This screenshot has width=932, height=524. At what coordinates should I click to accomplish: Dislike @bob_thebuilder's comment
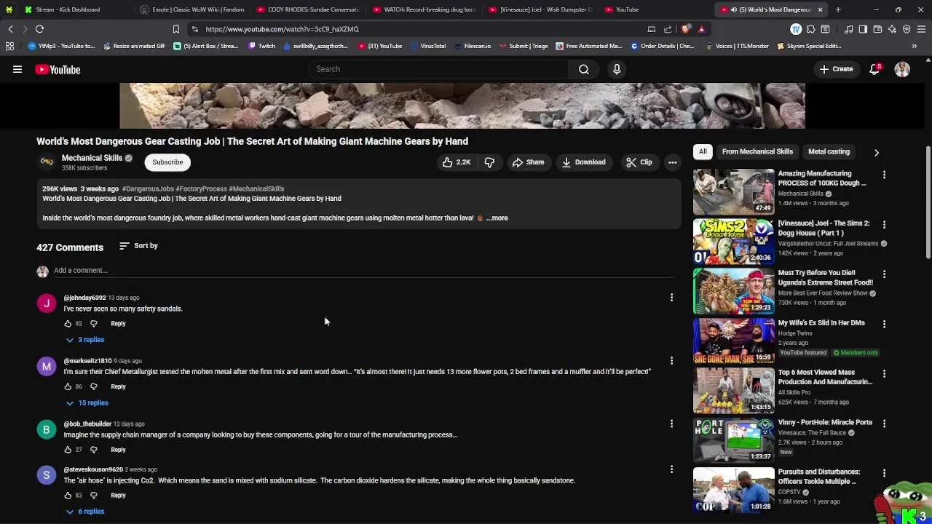click(x=93, y=450)
